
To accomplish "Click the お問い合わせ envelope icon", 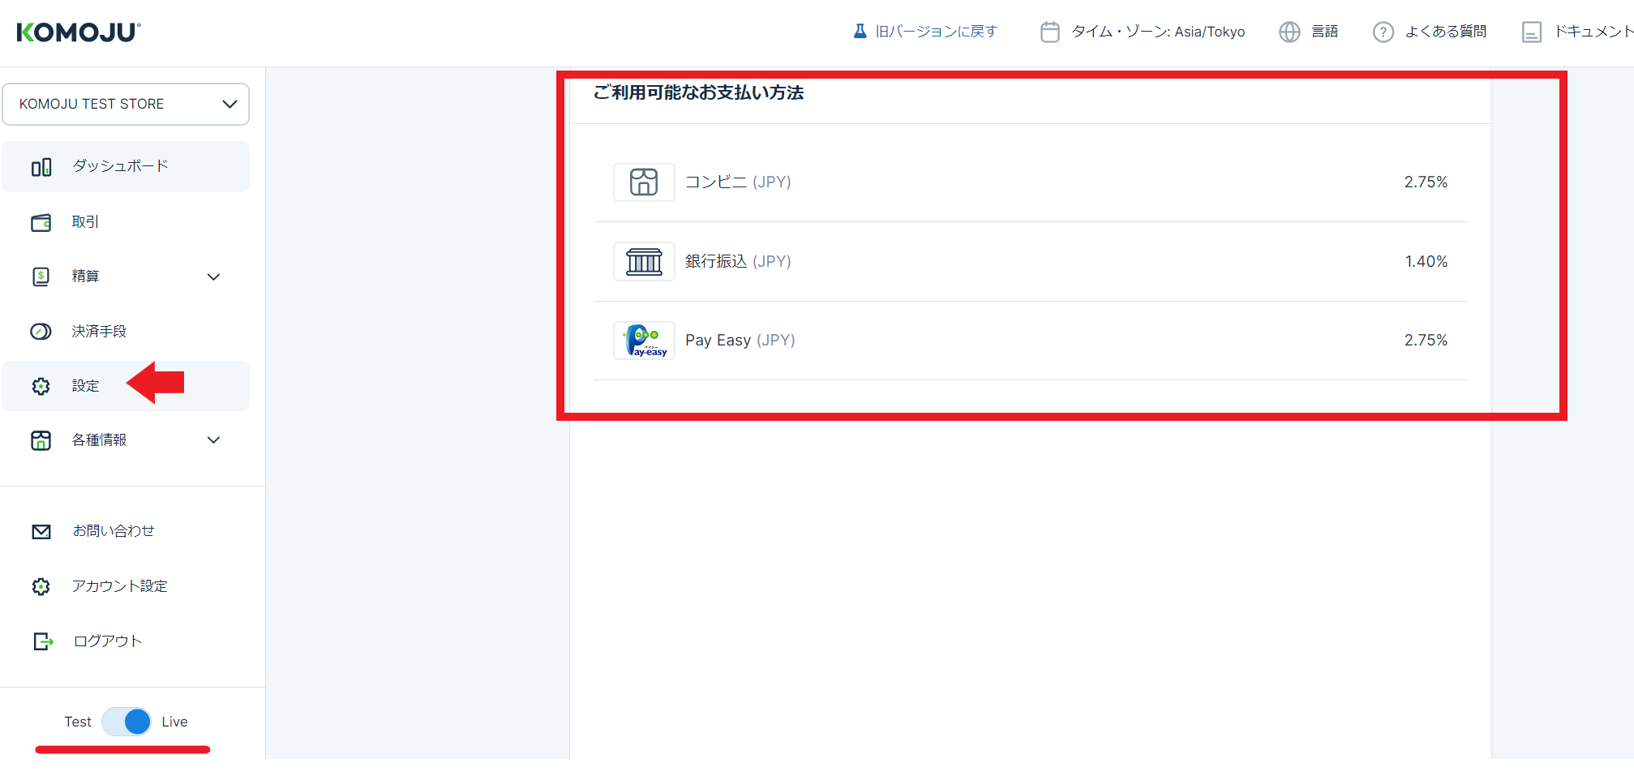I will click(41, 532).
